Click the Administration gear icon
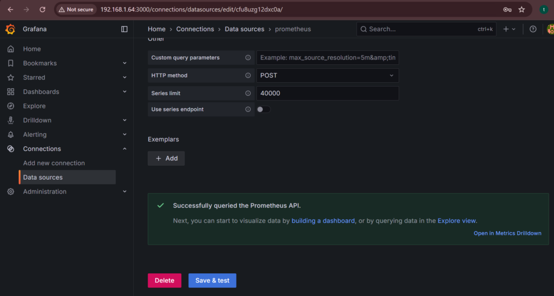The width and height of the screenshot is (554, 296). click(11, 192)
